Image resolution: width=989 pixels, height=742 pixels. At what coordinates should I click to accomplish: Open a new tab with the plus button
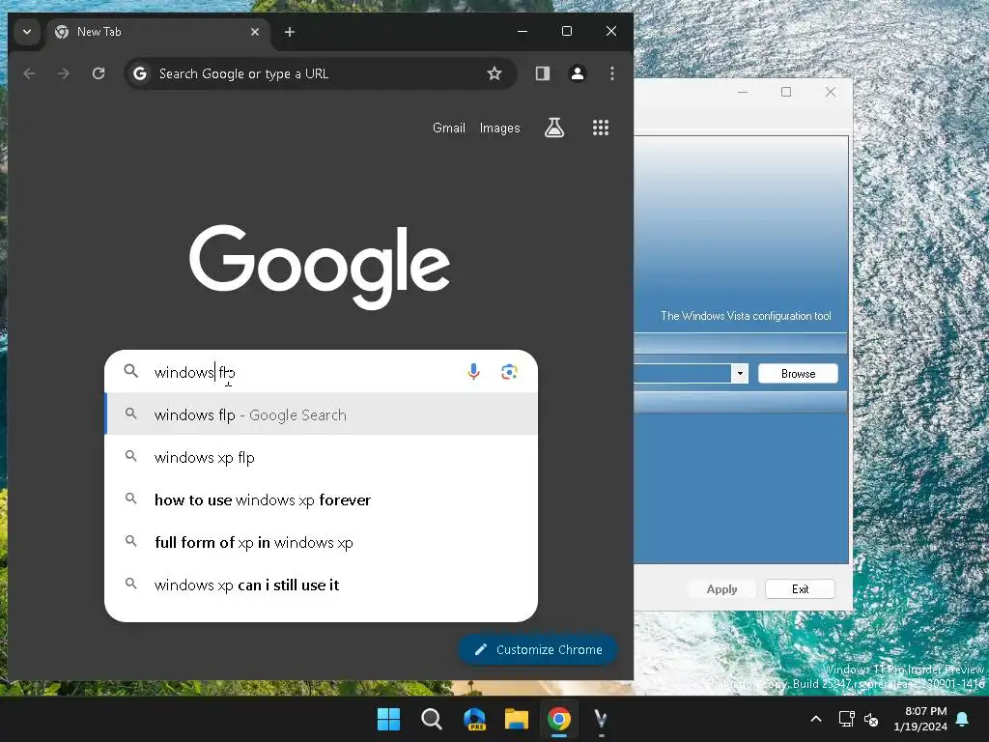click(x=290, y=32)
